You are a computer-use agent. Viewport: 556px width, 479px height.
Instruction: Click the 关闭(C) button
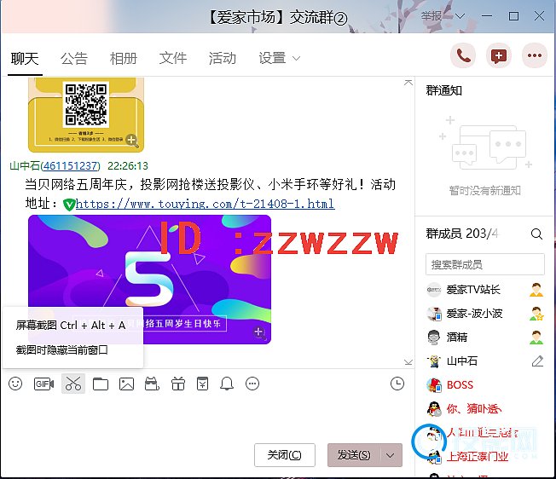[284, 455]
